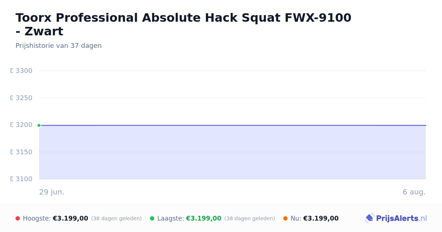Image resolution: width=442 pixels, height=232 pixels.
Task: Select the Prijshistorie van 37 dagen subtitle
Action: 59,46
